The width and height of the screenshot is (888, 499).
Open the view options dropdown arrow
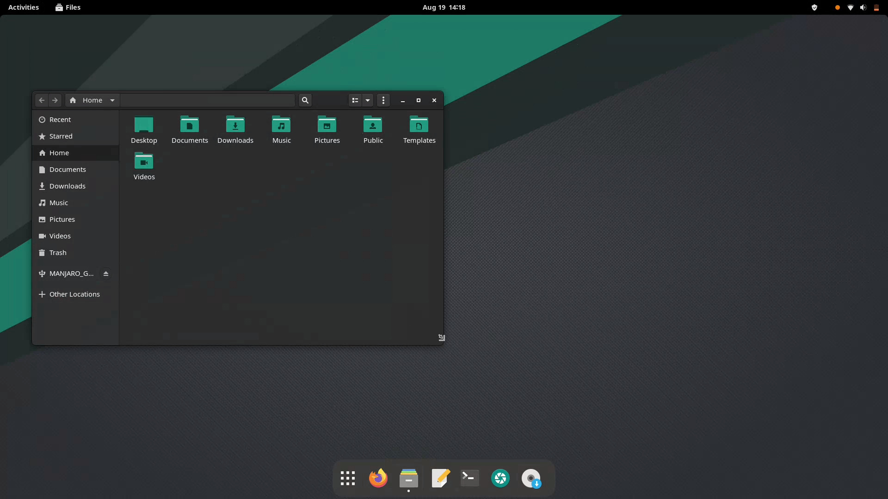(367, 100)
